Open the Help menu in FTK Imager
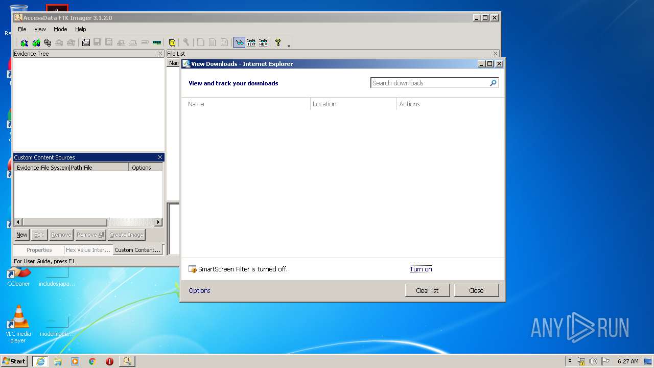 (81, 29)
